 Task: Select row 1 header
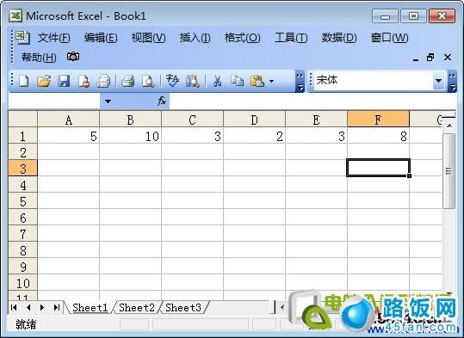[x=22, y=136]
